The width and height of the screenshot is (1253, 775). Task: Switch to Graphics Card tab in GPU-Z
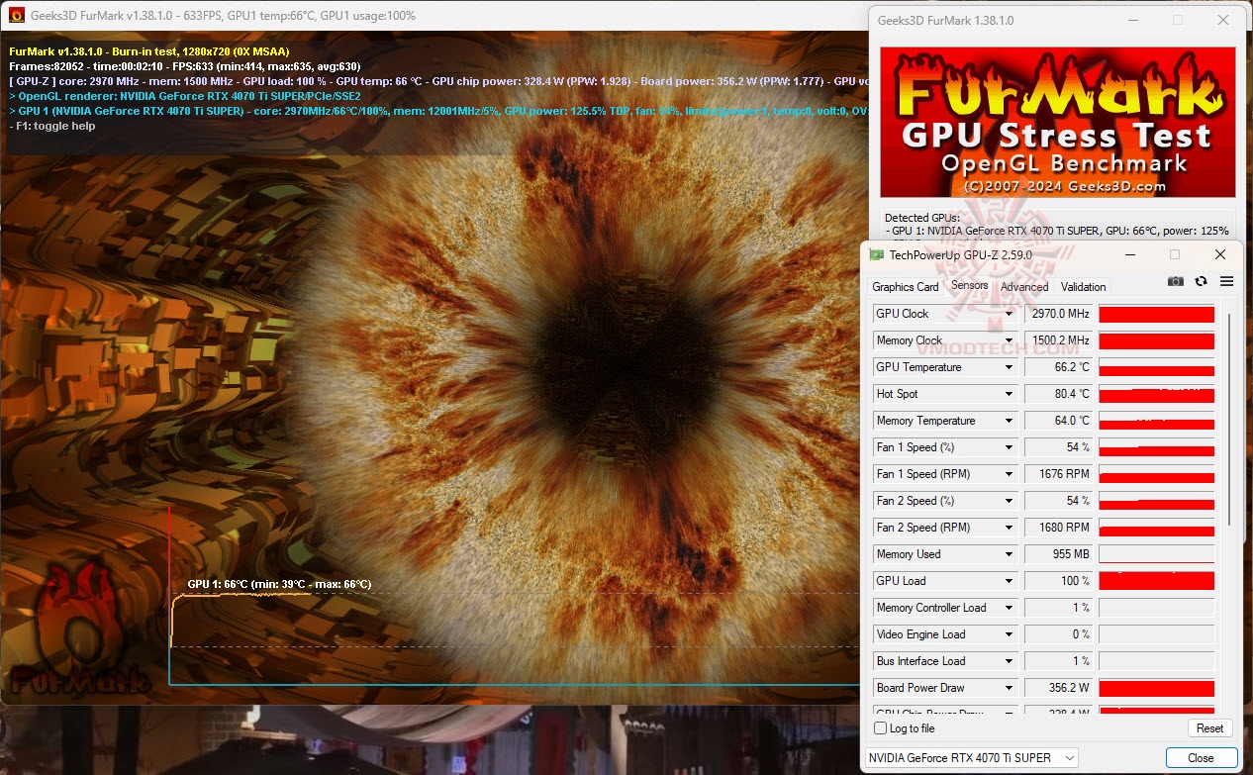point(905,287)
